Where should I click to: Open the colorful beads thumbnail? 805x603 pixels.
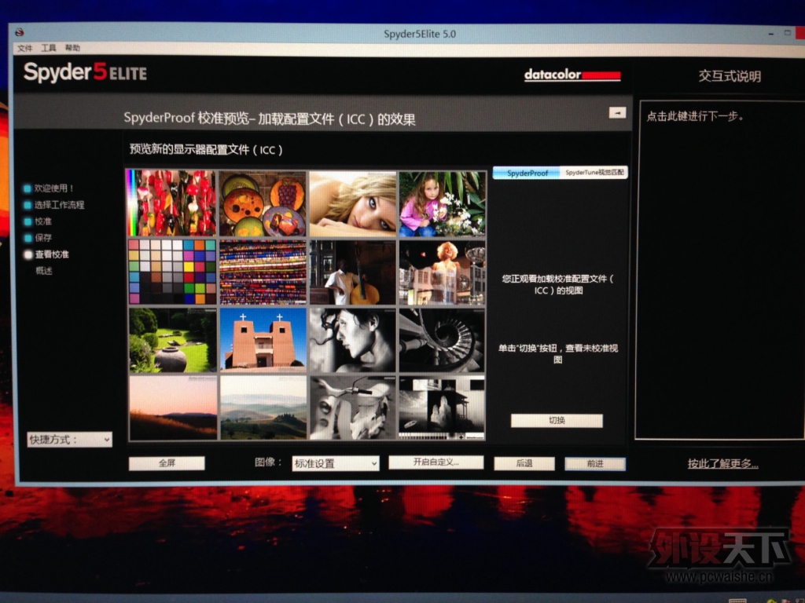coord(263,272)
